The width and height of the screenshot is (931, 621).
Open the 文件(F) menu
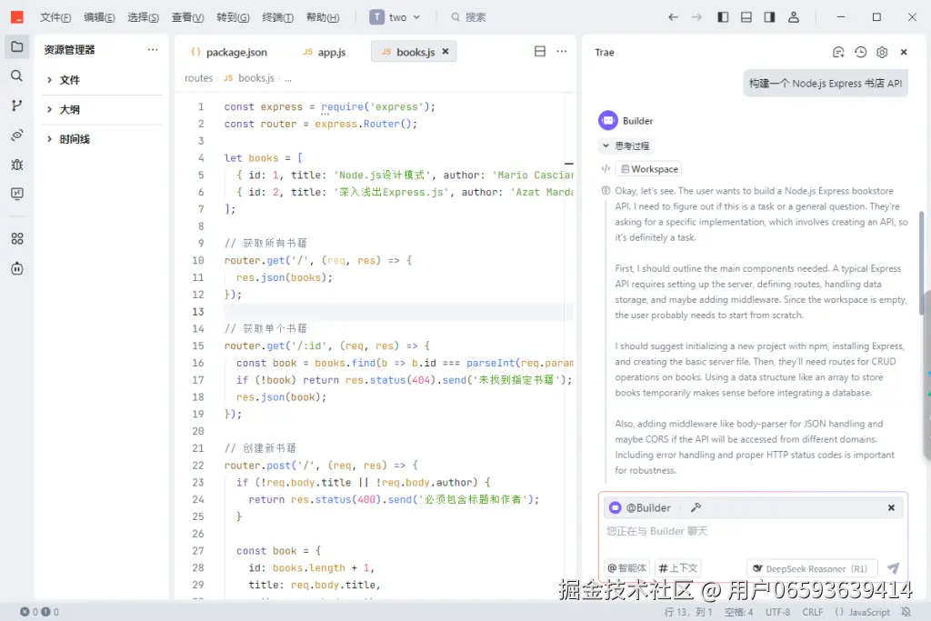click(x=55, y=17)
